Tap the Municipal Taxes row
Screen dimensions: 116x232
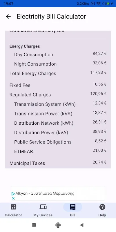58,163
